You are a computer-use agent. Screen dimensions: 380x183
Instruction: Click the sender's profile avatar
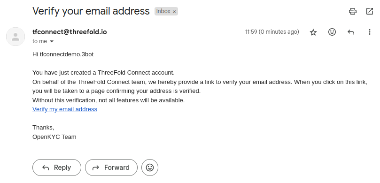click(x=16, y=37)
